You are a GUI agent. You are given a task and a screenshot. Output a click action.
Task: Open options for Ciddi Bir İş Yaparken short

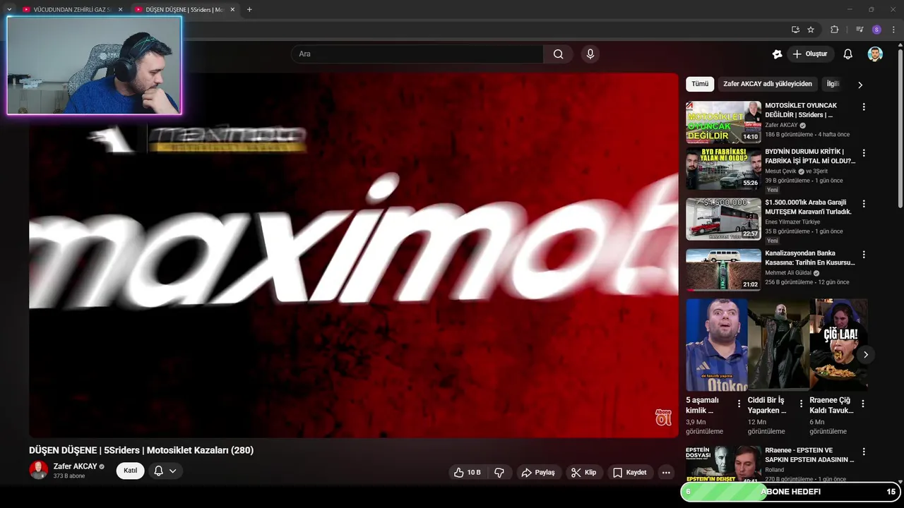(x=801, y=404)
